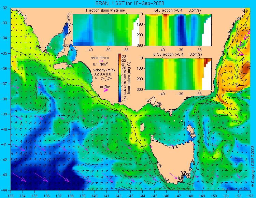Click the 'velocity (m/s)' legend label
This screenshot has height=198, width=256.
(104, 70)
